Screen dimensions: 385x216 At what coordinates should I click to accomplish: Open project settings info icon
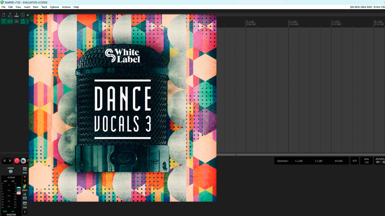pyautogui.click(x=23, y=15)
